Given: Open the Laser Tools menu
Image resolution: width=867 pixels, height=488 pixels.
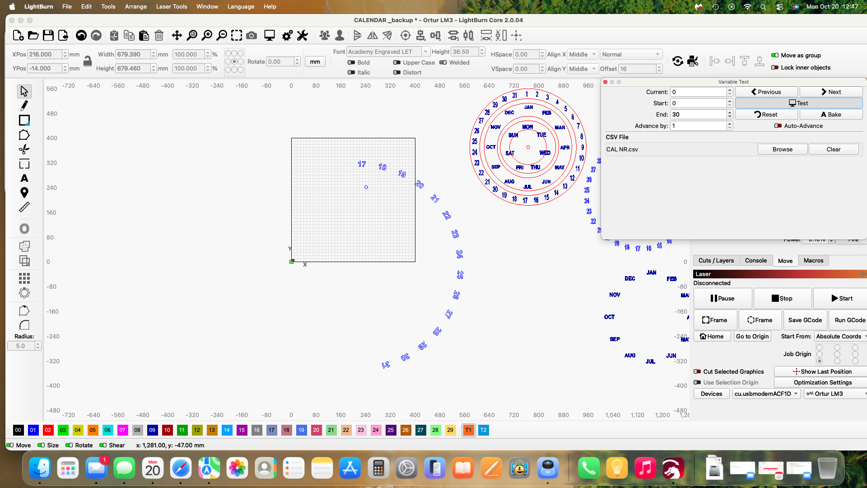Looking at the screenshot, I should pos(171,7).
